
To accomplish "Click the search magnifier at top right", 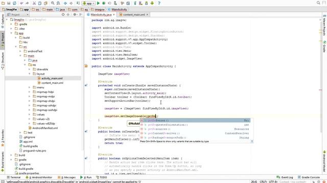I will (x=318, y=3).
